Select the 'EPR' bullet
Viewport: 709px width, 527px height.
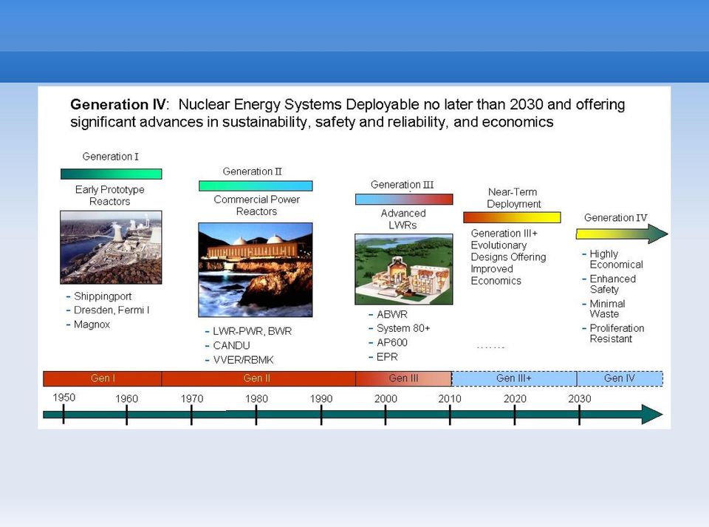(x=383, y=357)
